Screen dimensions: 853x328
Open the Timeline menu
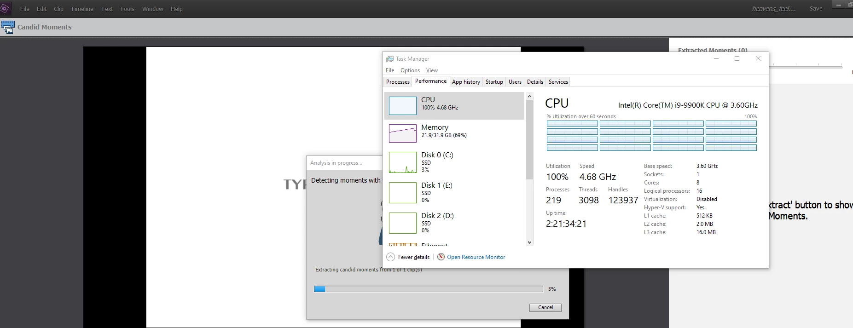(x=82, y=9)
